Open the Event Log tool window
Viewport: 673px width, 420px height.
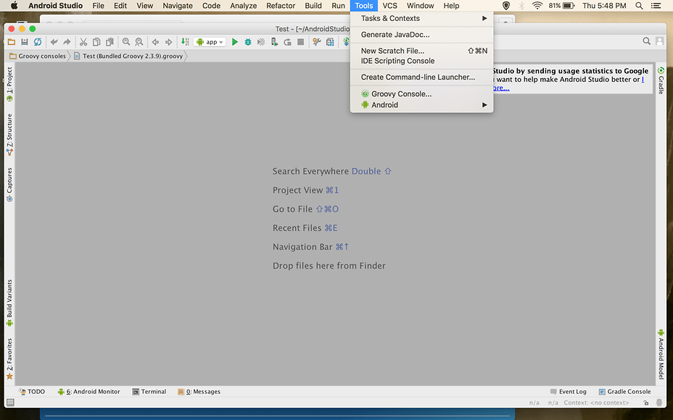tap(569, 392)
